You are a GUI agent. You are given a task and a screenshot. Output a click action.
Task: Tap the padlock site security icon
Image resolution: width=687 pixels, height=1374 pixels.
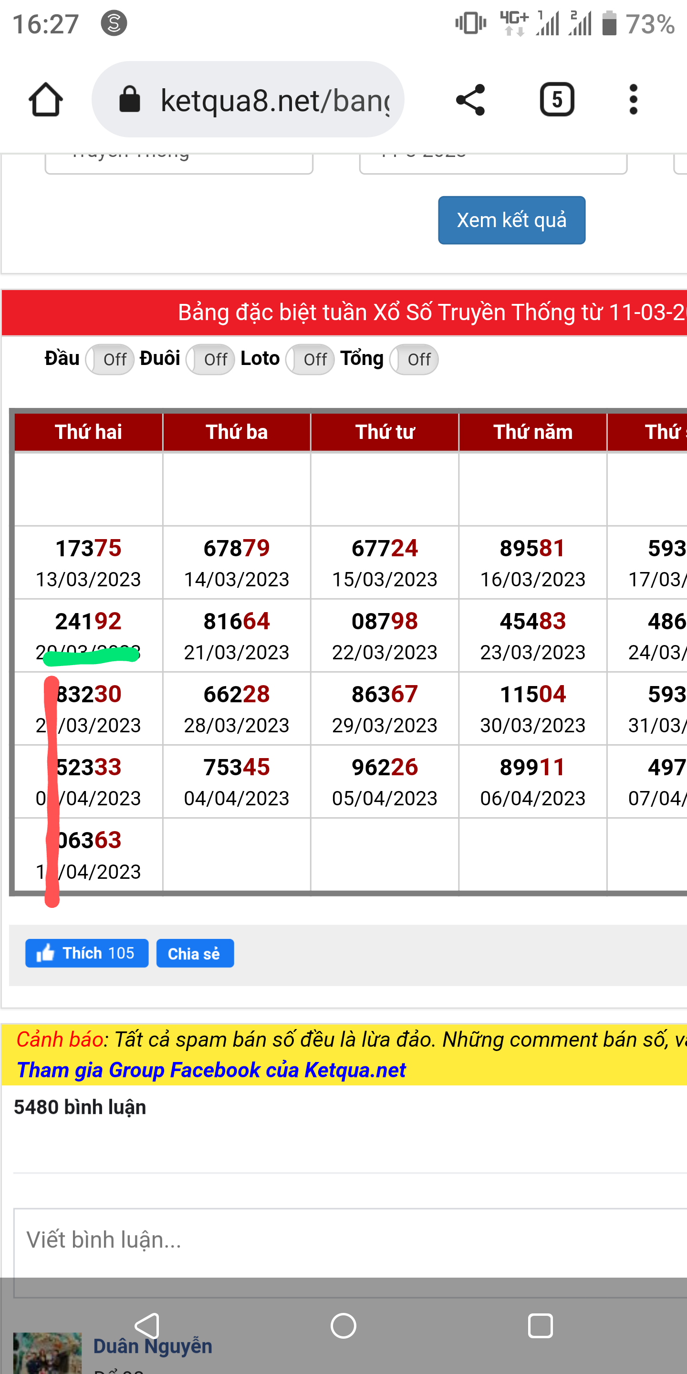tap(130, 100)
